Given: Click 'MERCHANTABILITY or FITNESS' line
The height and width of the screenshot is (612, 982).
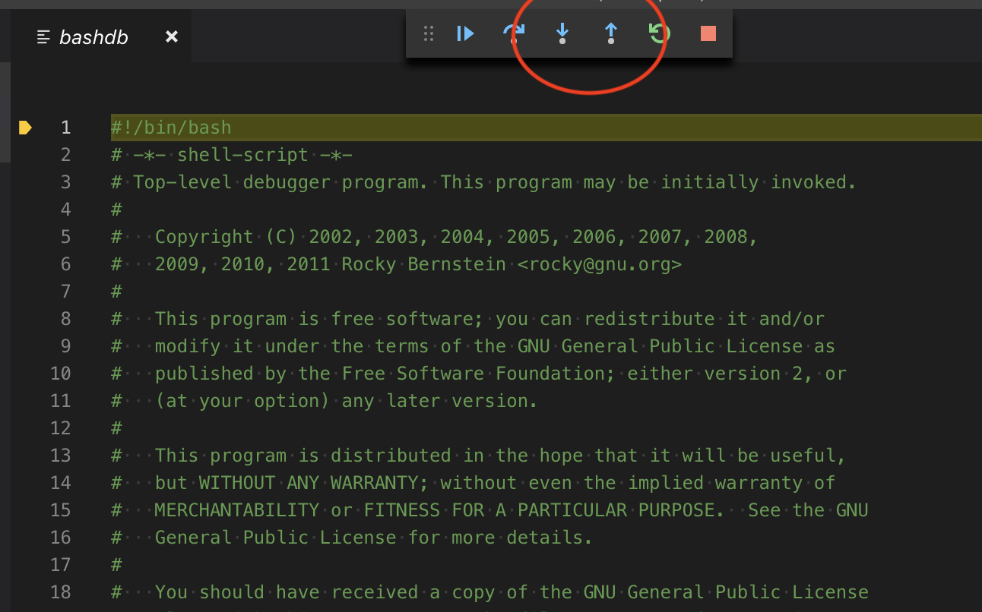Looking at the screenshot, I should (x=489, y=510).
